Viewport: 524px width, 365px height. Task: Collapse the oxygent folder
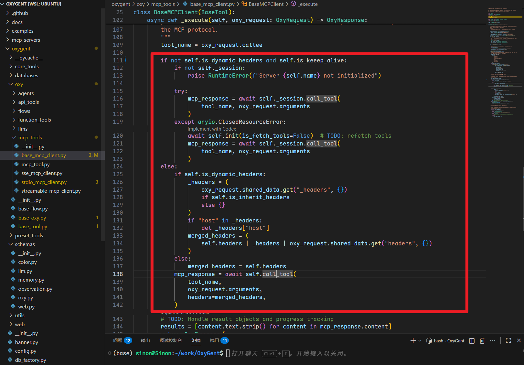pos(21,49)
